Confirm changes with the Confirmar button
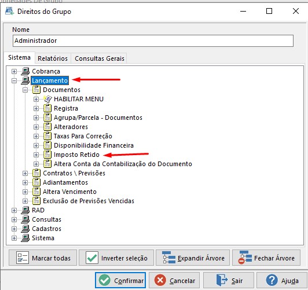 [120, 280]
